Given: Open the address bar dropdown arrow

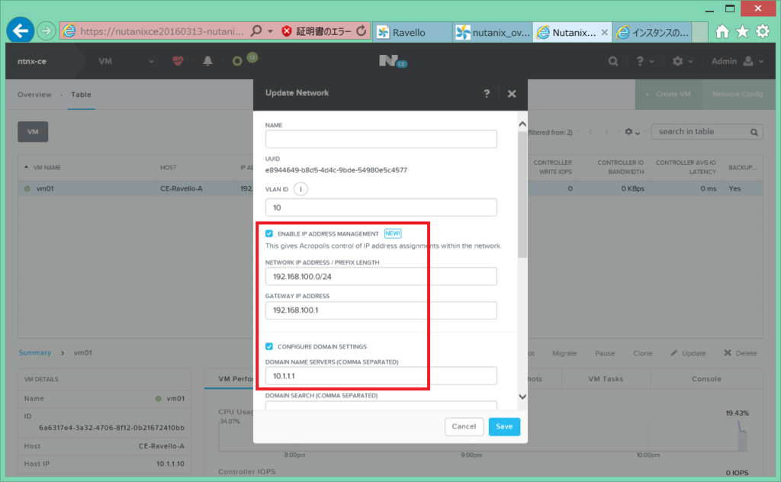Looking at the screenshot, I should (270, 31).
